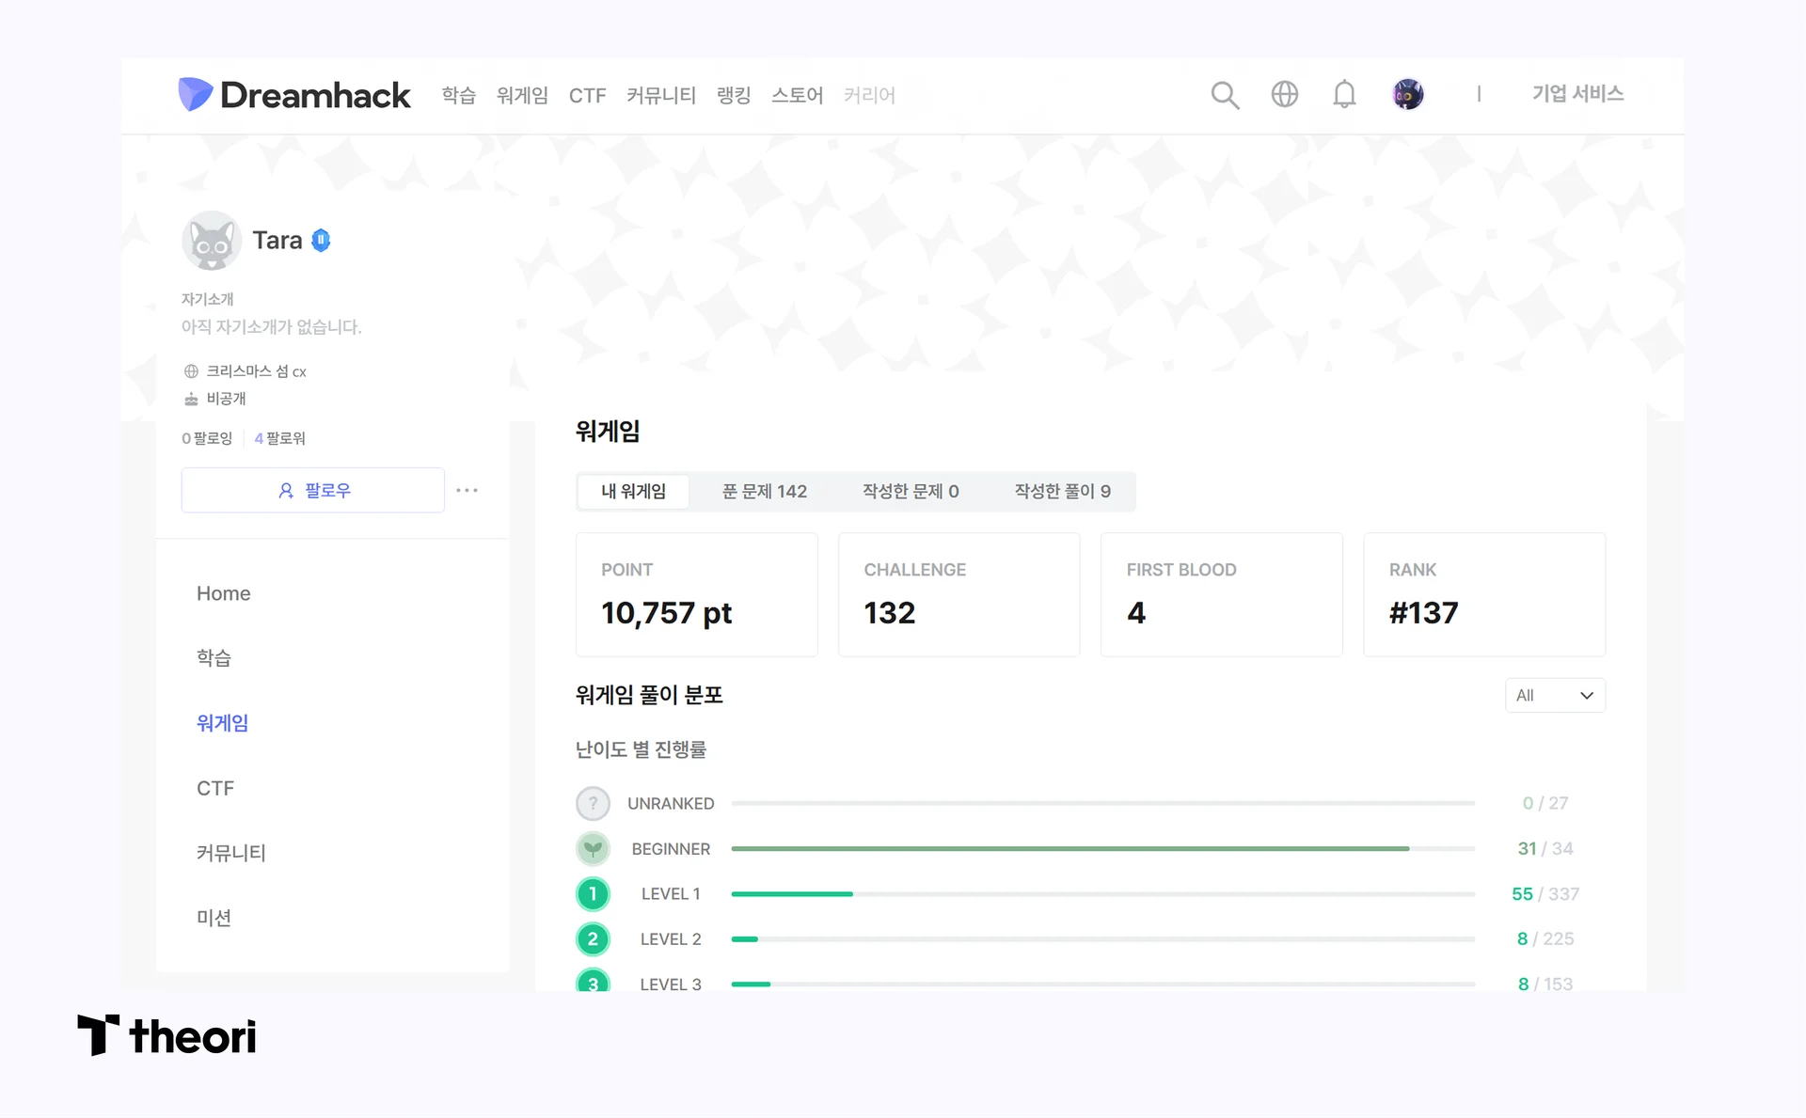Open the 4 팔로워 followers link

tap(278, 437)
